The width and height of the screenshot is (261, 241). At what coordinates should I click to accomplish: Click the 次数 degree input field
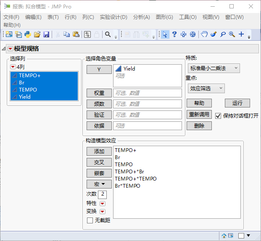tap(102, 194)
